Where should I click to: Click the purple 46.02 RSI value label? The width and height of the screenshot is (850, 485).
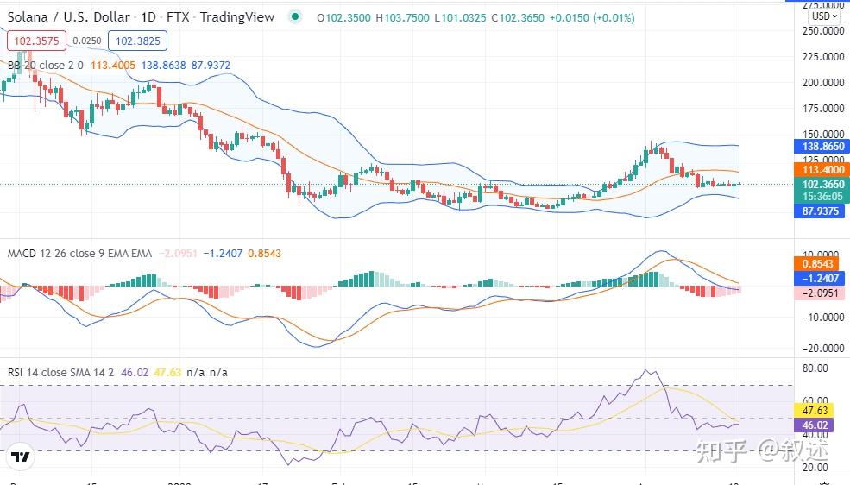(x=815, y=425)
